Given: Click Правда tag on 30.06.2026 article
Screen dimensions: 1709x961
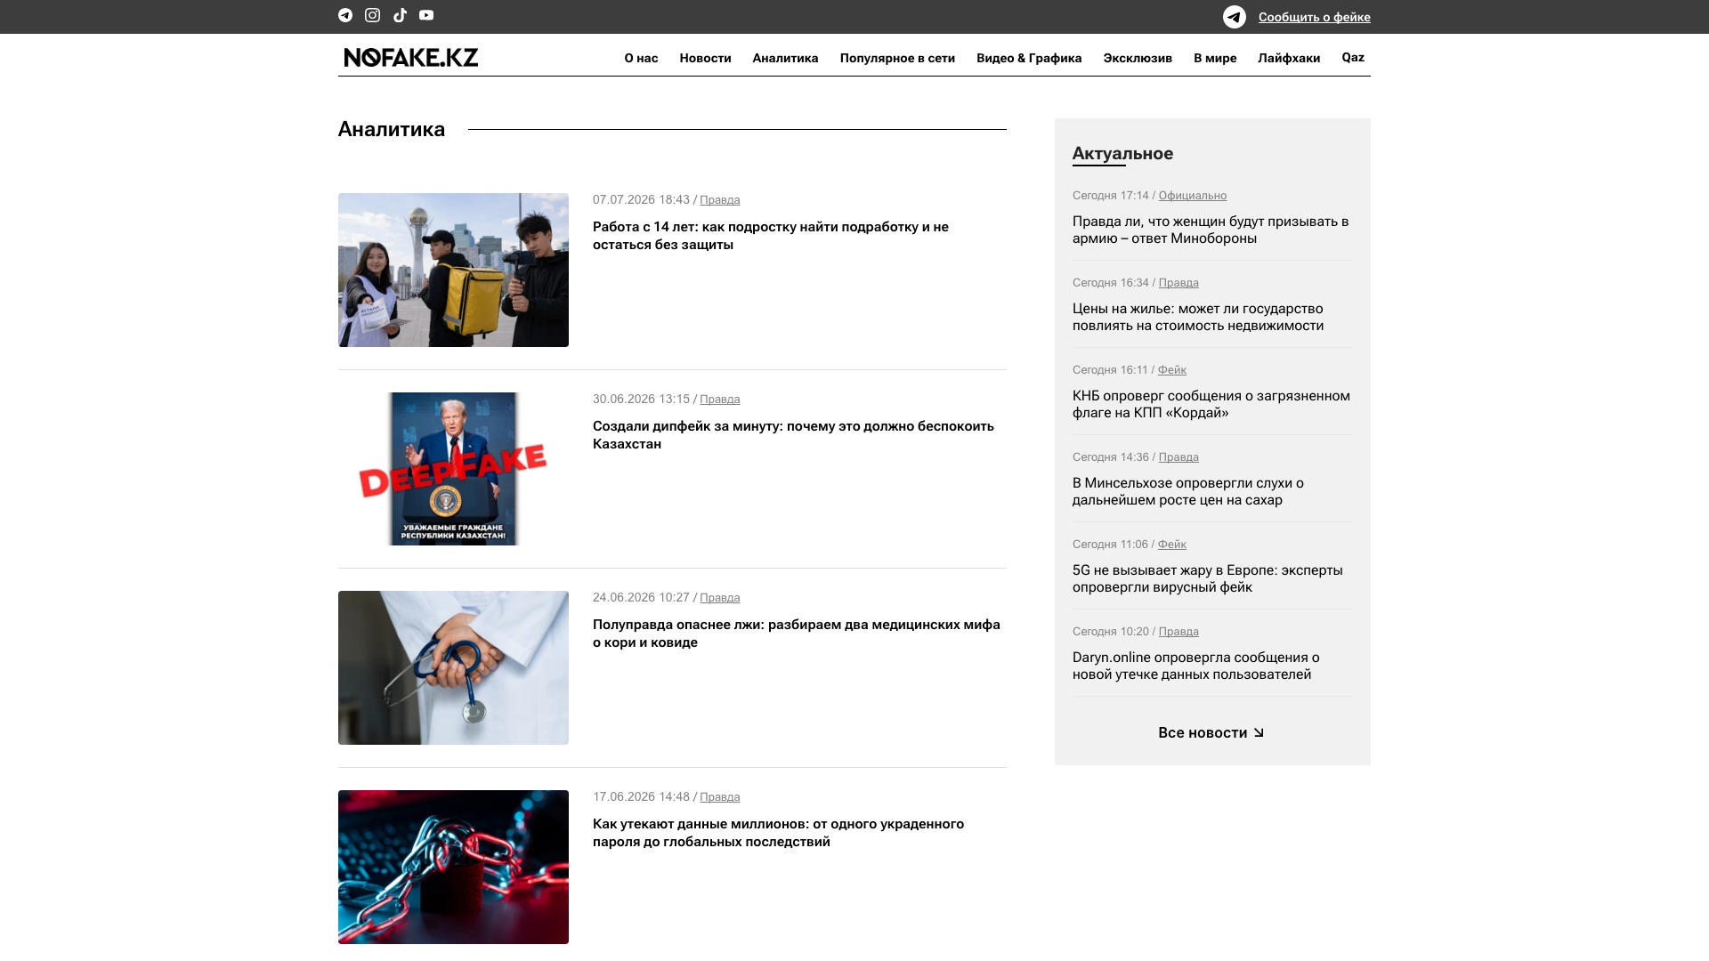Looking at the screenshot, I should tap(719, 400).
